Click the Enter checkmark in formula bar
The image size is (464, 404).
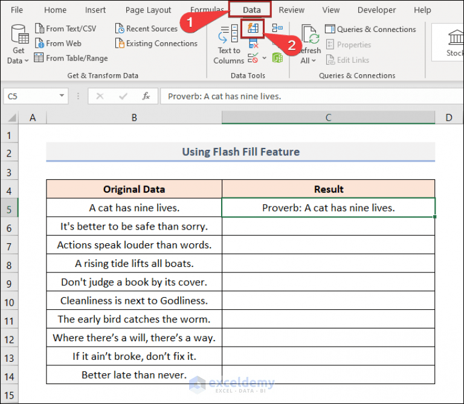click(x=123, y=96)
